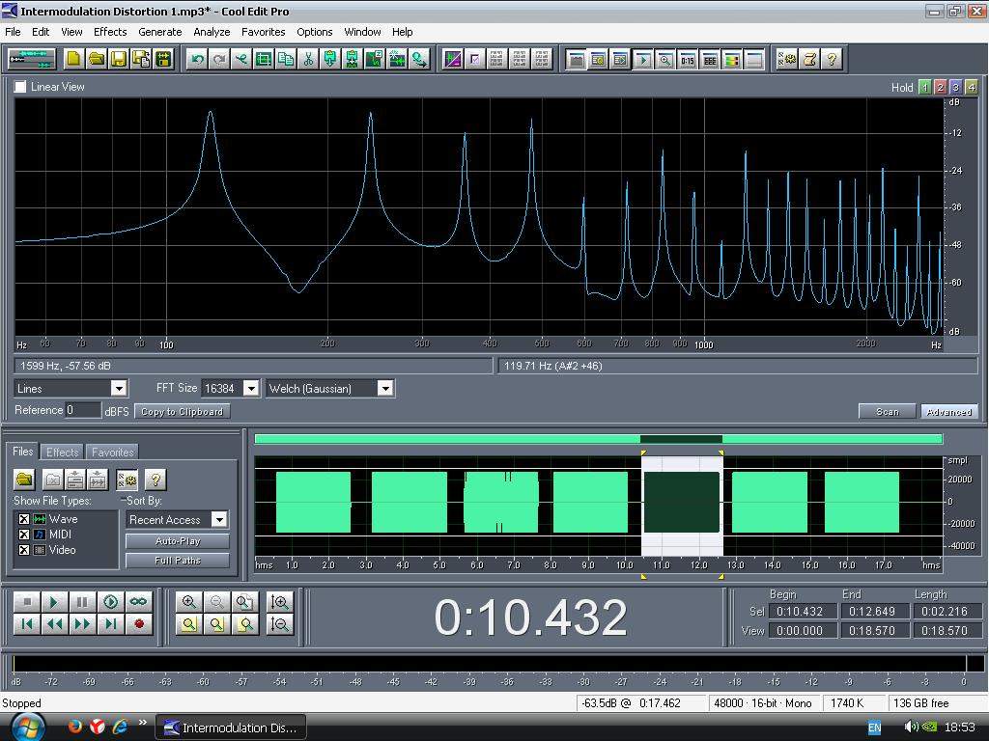Stop playback with the stop button
This screenshot has width=989, height=741.
(26, 602)
